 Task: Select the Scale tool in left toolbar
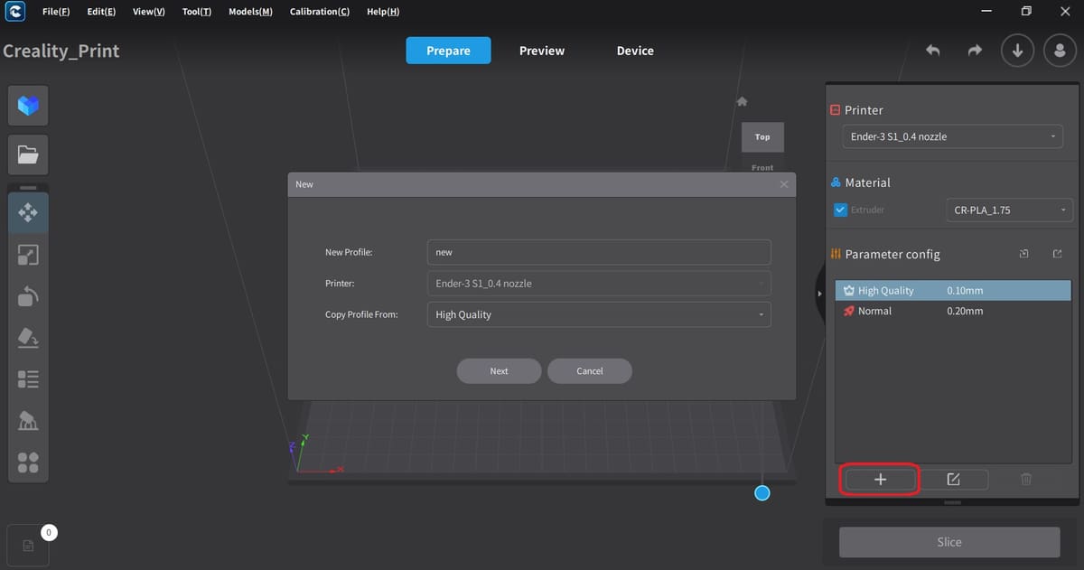28,255
